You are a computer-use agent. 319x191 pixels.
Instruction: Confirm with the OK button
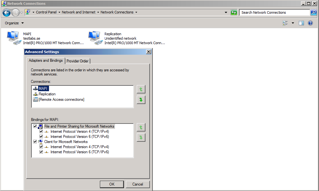click(x=112, y=184)
